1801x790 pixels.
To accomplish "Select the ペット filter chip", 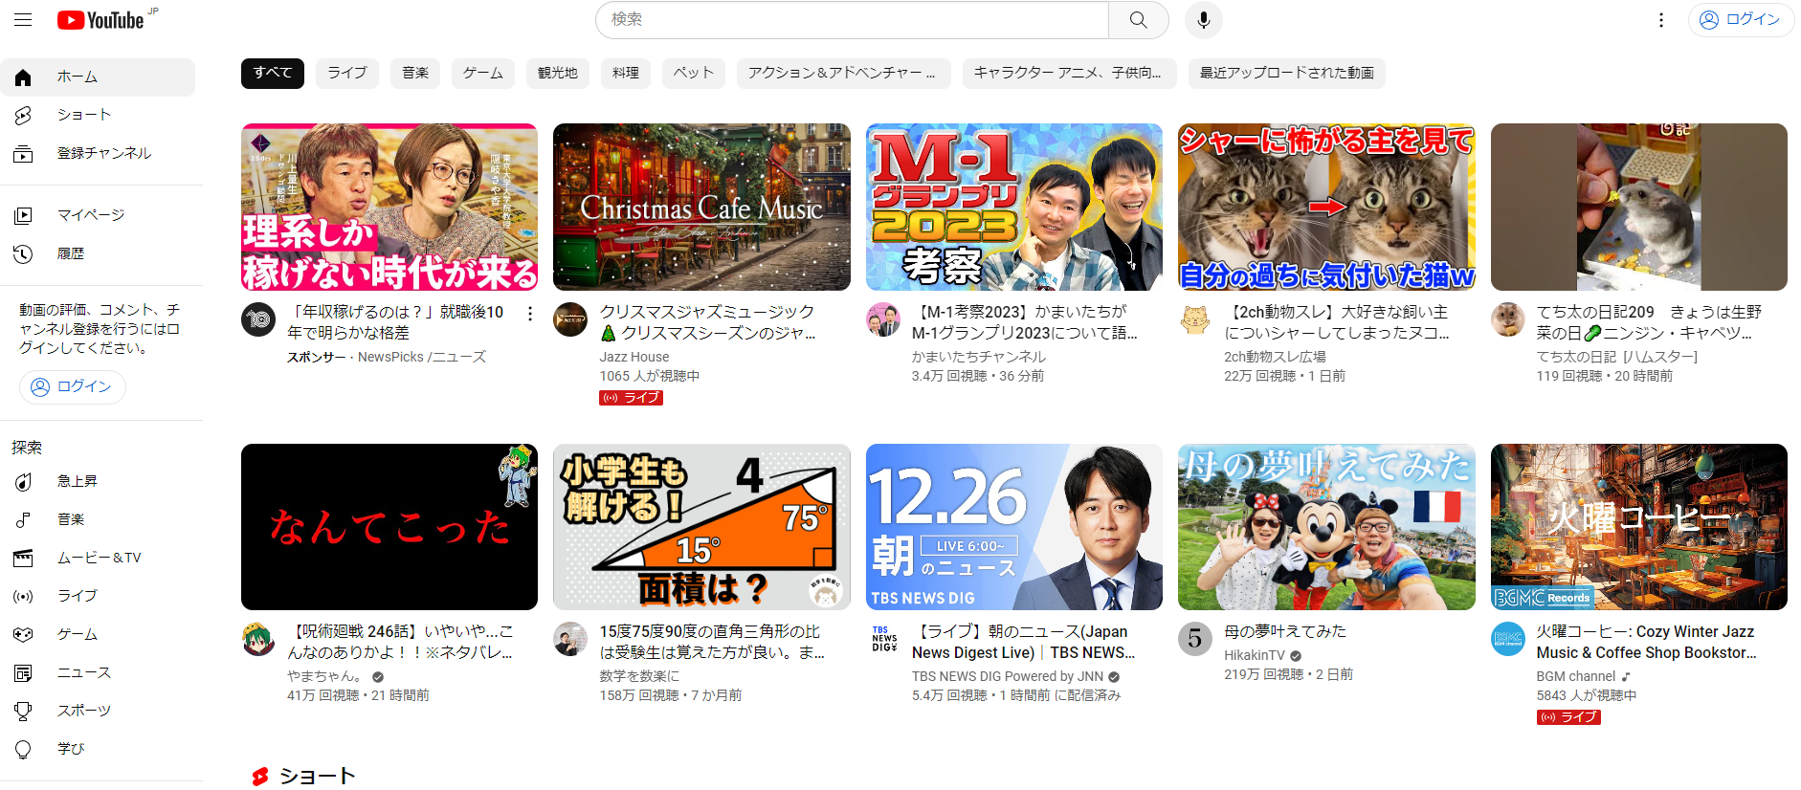I will click(x=693, y=74).
